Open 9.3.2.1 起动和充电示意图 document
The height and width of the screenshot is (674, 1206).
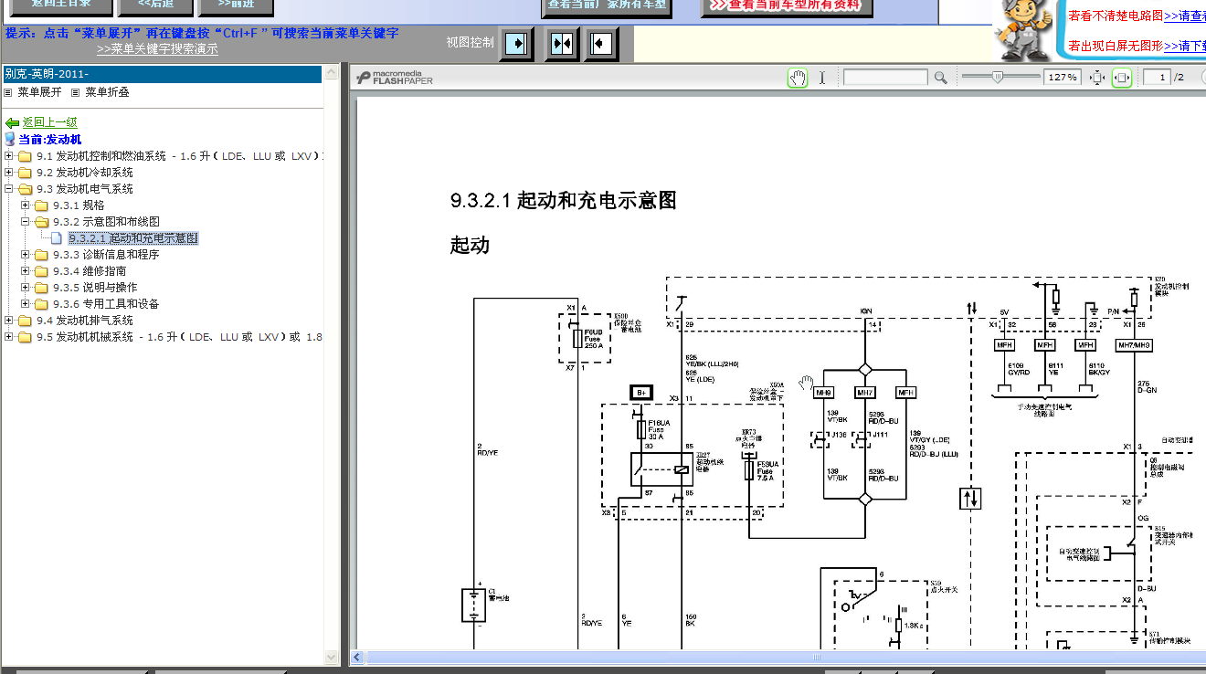pos(133,238)
